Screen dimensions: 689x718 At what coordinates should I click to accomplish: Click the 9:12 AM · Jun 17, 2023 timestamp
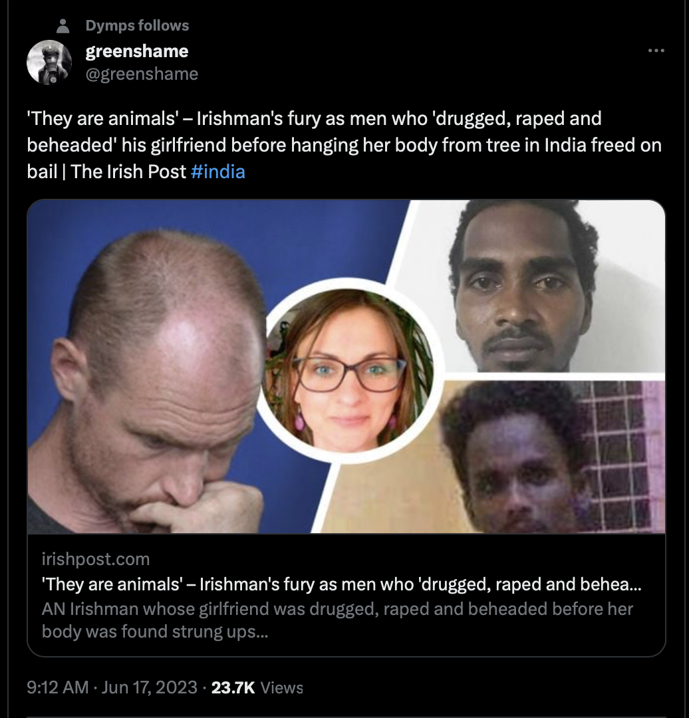click(112, 687)
